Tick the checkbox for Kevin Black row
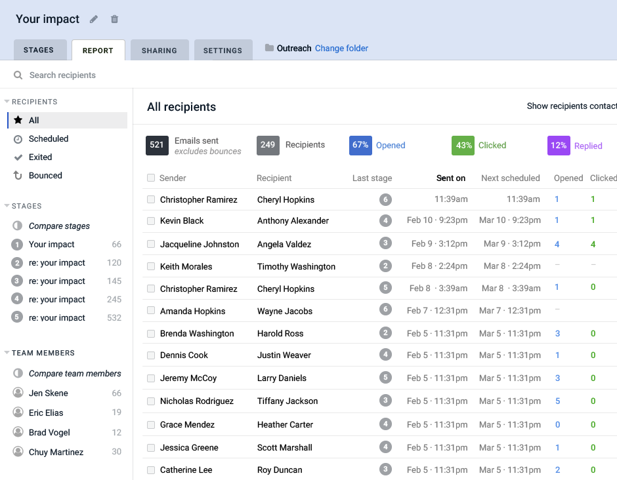The height and width of the screenshot is (480, 617). pos(151,221)
